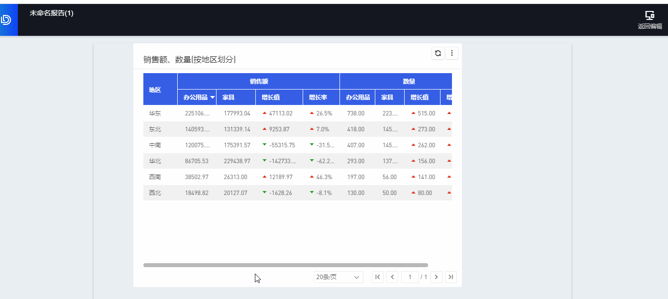Open the 20条/页 page size dropdown
The image size is (668, 299).
[338, 277]
